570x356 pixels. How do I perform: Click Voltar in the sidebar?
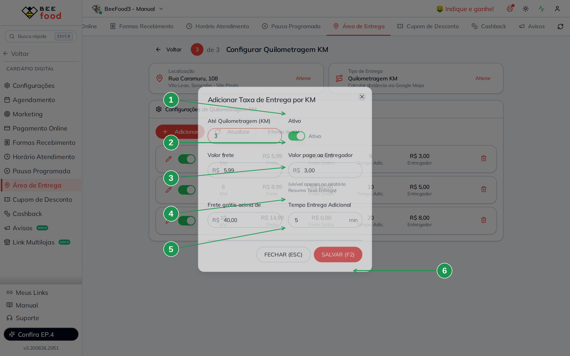pos(16,54)
